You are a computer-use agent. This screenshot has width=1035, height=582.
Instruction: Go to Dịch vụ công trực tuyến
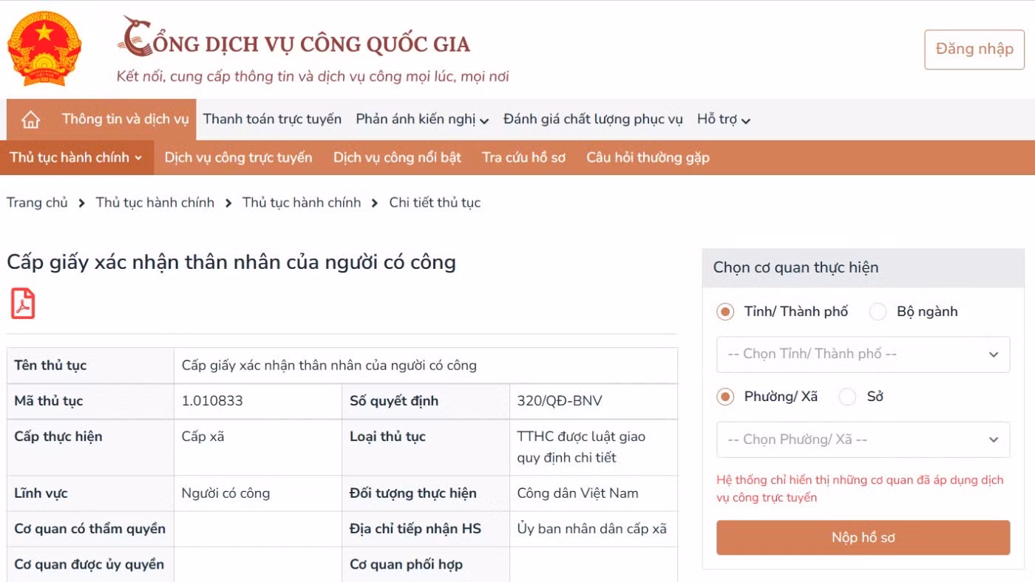pyautogui.click(x=238, y=157)
